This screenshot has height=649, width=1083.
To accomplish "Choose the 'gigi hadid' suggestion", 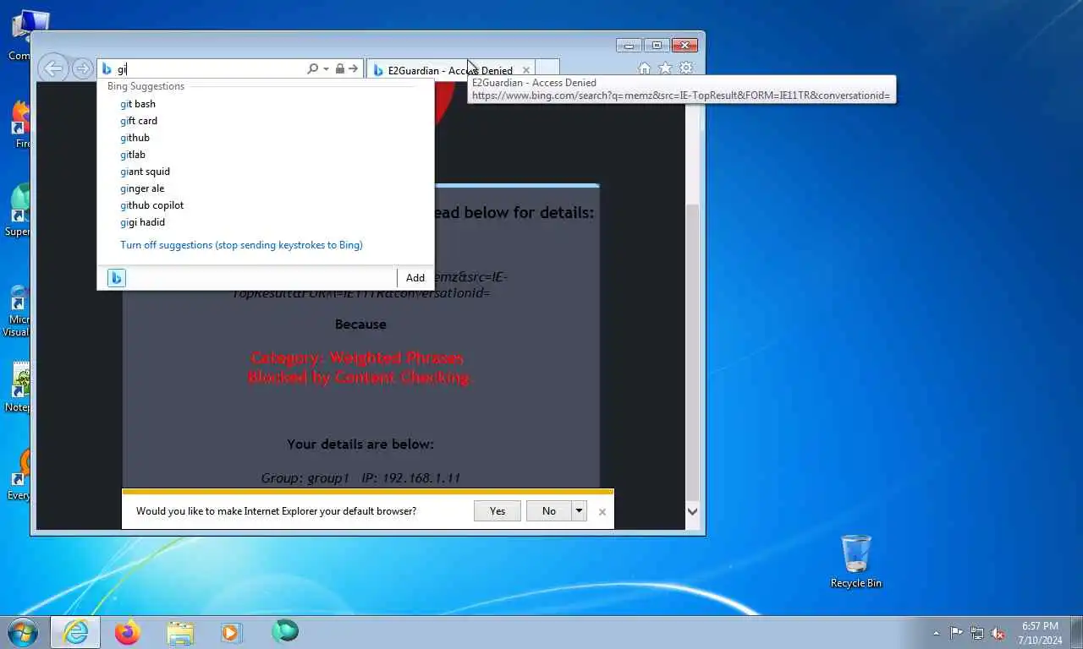I will (x=266, y=222).
